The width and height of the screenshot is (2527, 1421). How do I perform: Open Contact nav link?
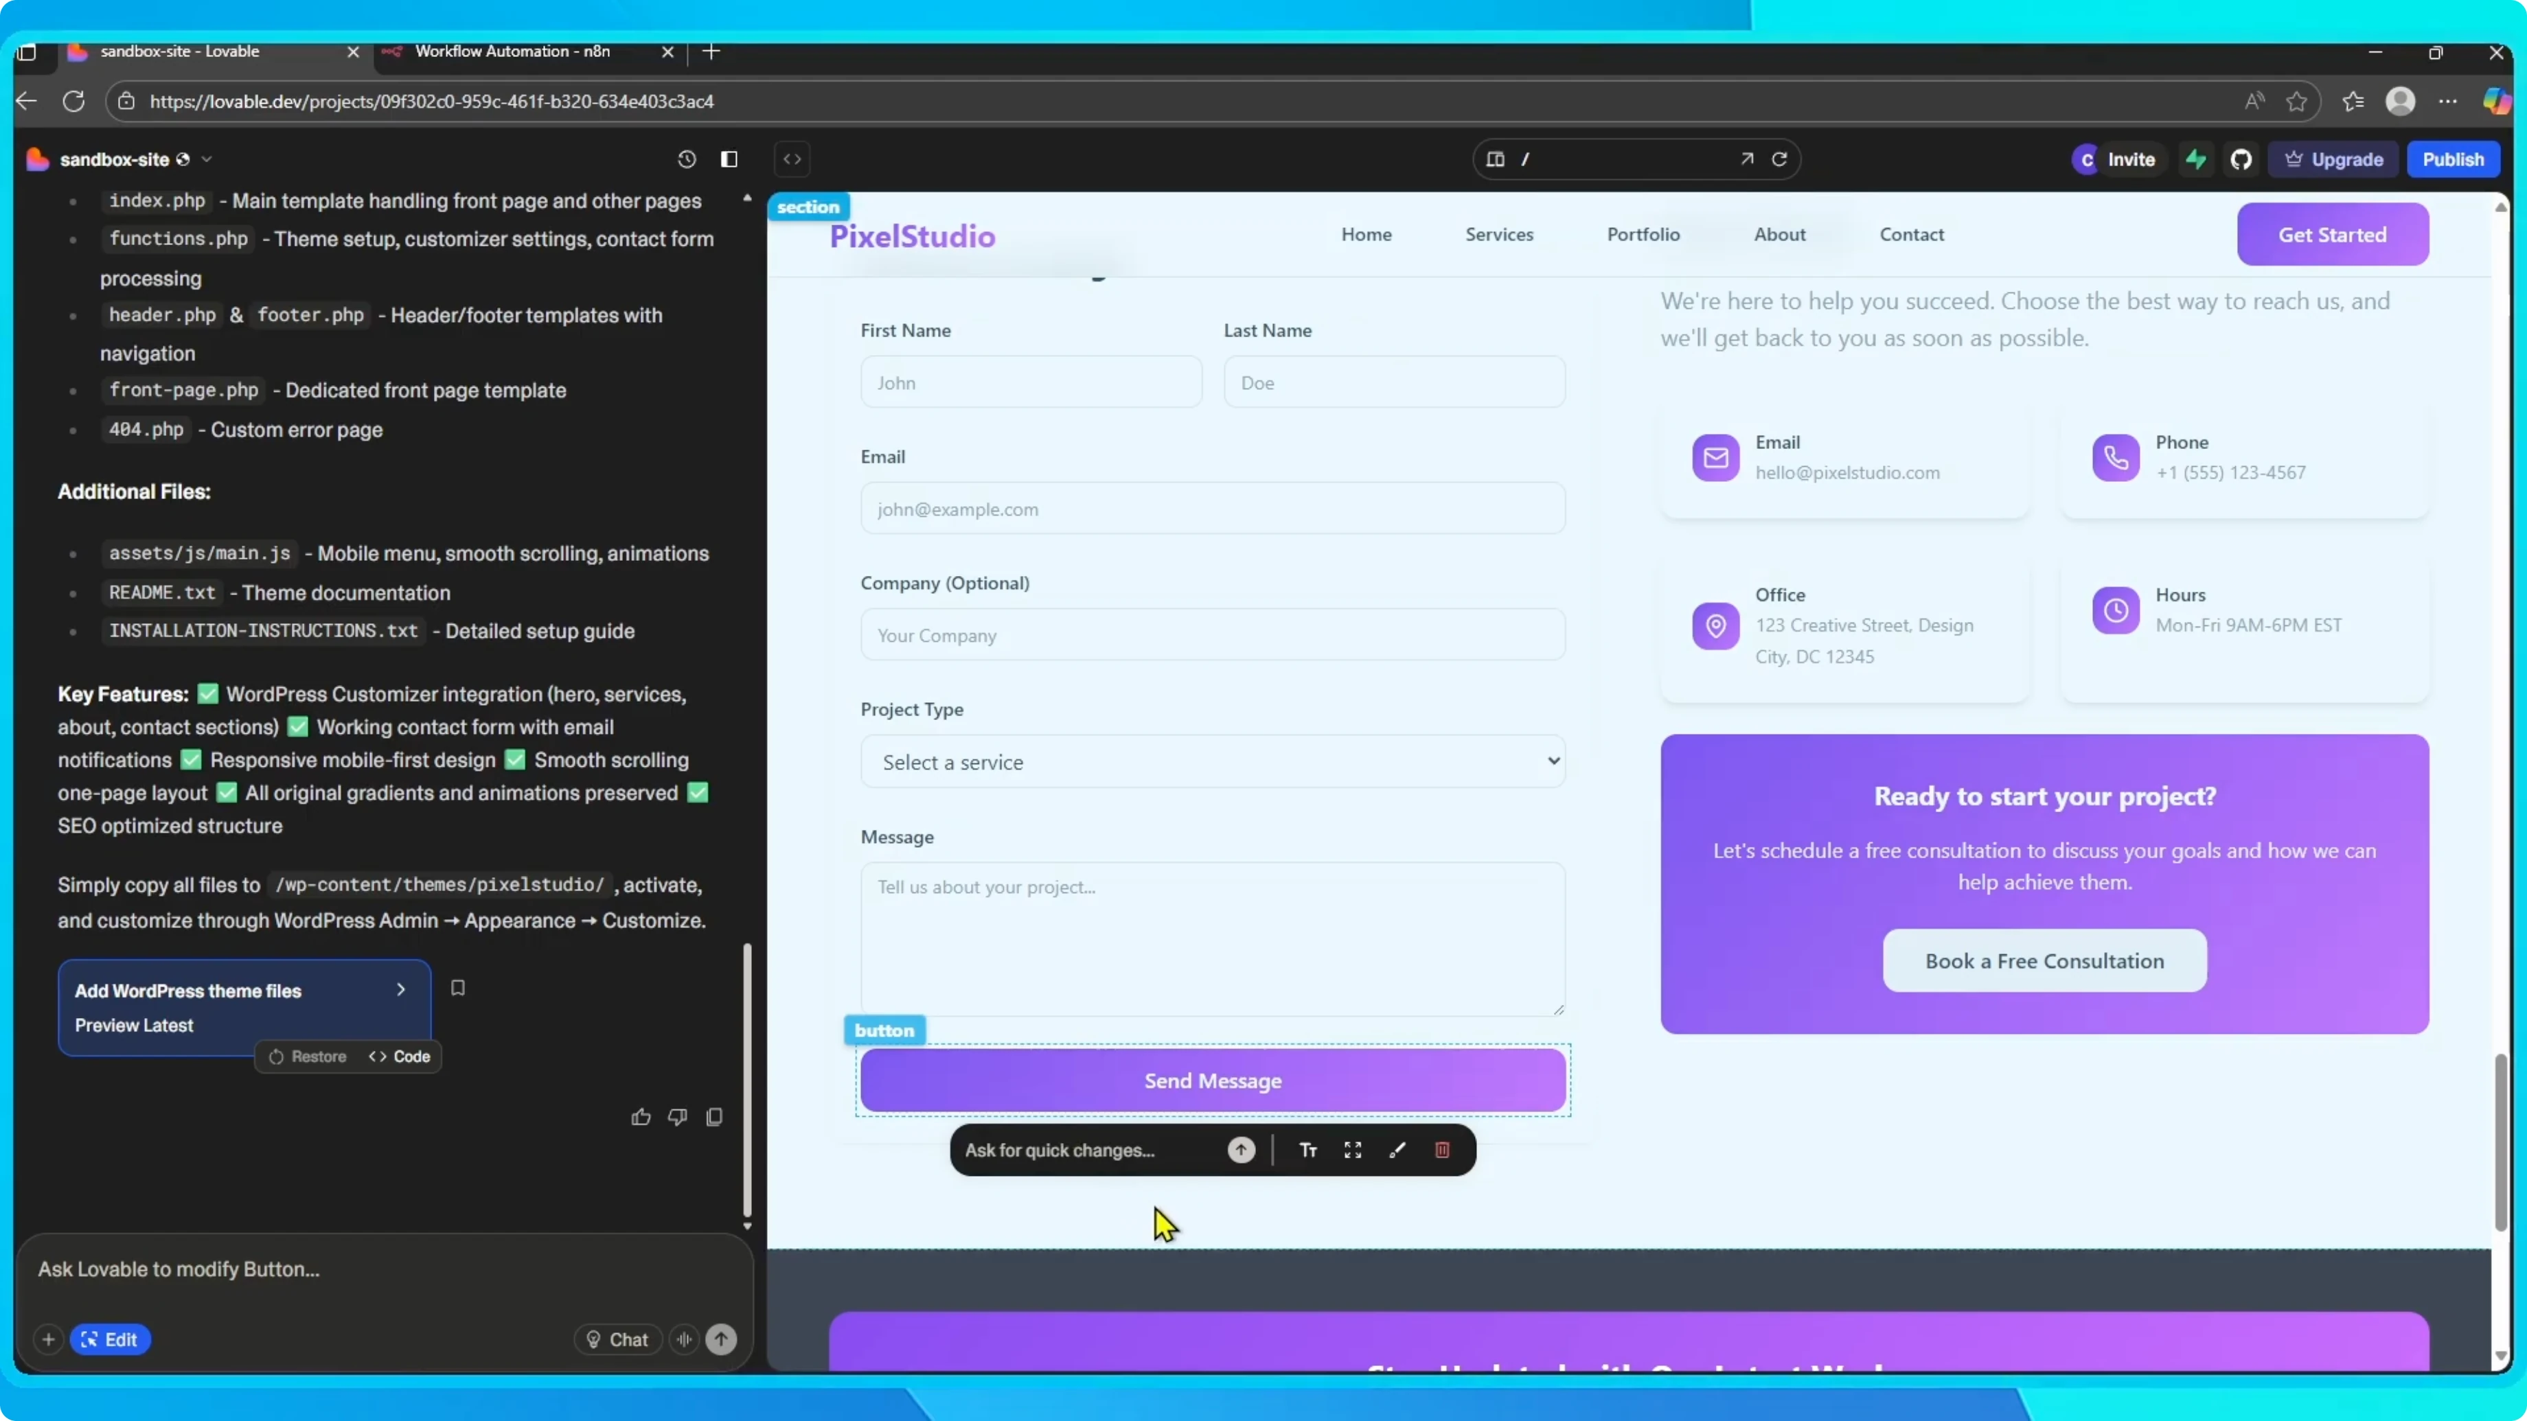1911,234
